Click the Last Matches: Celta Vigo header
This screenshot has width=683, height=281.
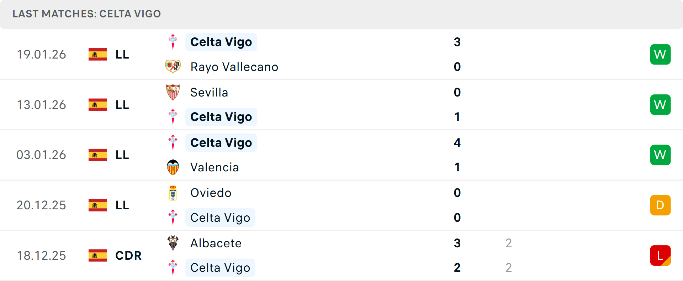pos(87,14)
